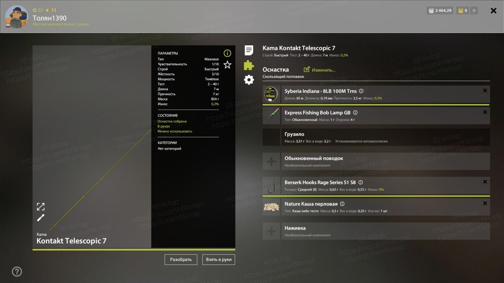Click the Изменить rig edit link
The width and height of the screenshot is (504, 283).
pyautogui.click(x=319, y=70)
